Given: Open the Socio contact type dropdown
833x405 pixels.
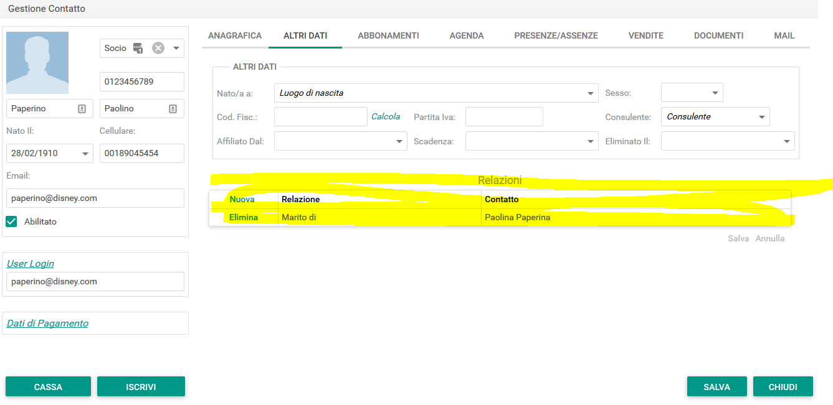Looking at the screenshot, I should point(176,48).
